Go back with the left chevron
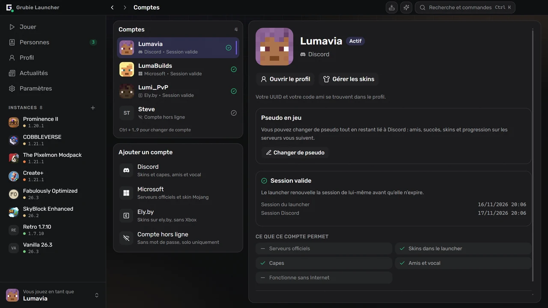The width and height of the screenshot is (548, 308). [112, 7]
